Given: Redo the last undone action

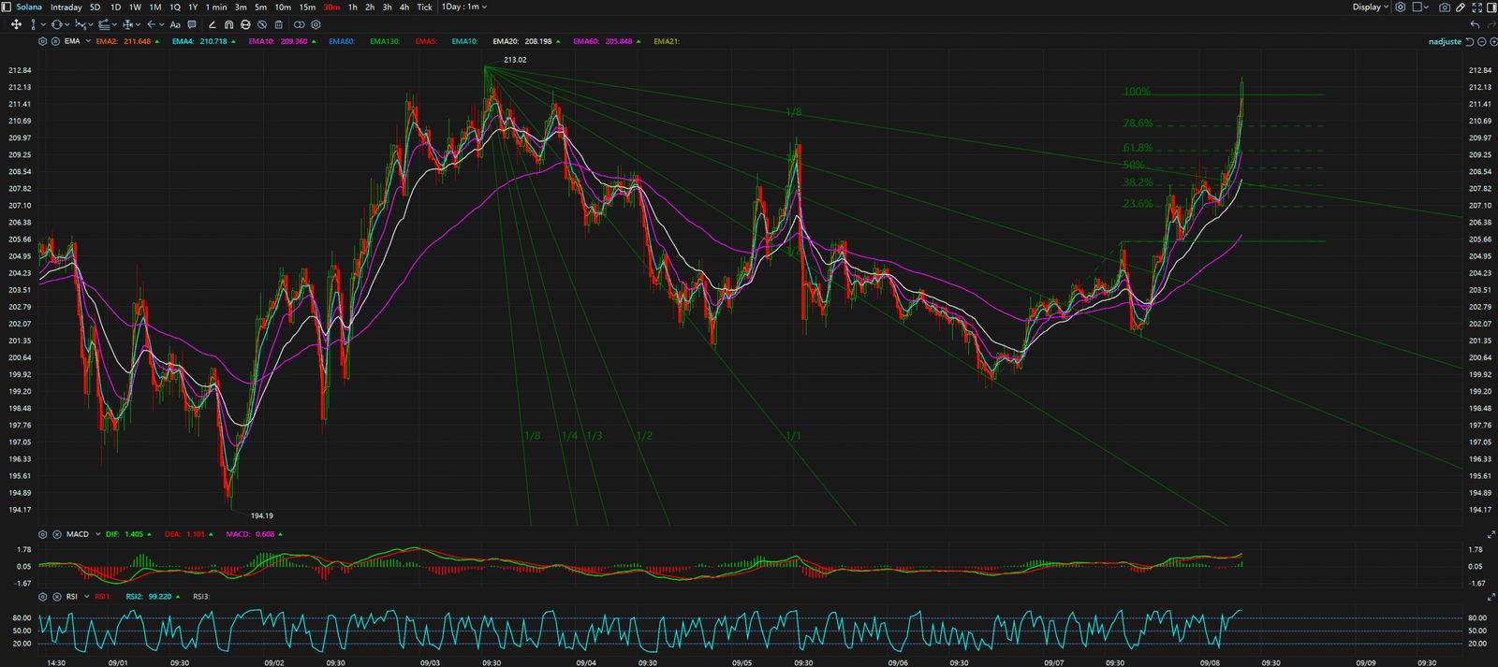Looking at the screenshot, I should [x=1491, y=24].
